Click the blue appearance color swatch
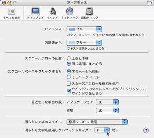The width and height of the screenshot is (154, 138). click(x=72, y=29)
